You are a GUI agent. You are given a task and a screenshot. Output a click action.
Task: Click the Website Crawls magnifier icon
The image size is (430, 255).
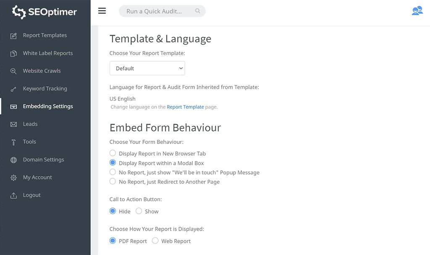tap(13, 71)
